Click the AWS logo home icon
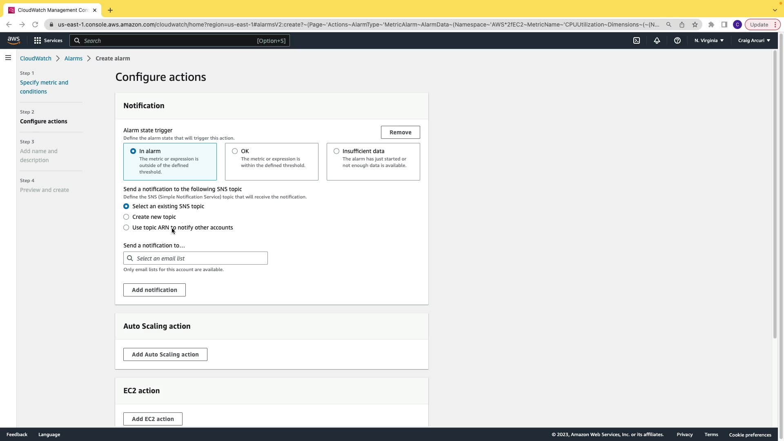Image resolution: width=784 pixels, height=441 pixels. (13, 40)
